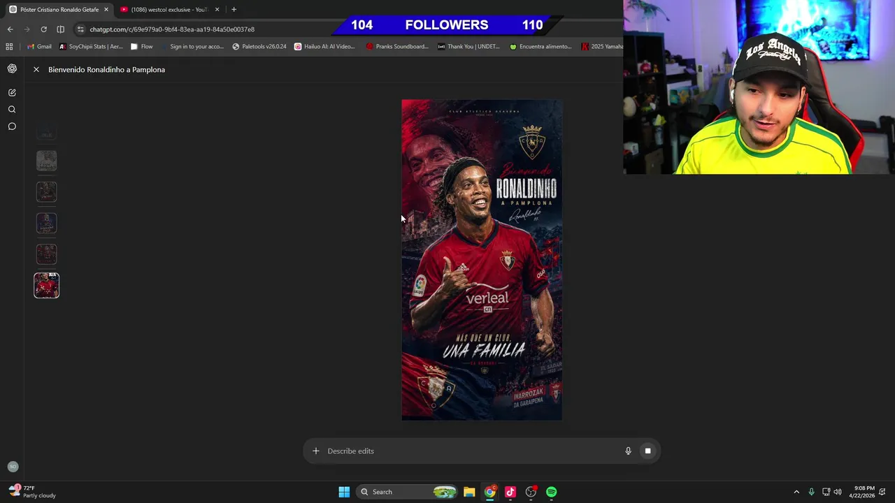The image size is (895, 503).
Task: Open Pranks Soundboard bookmark
Action: (x=396, y=47)
